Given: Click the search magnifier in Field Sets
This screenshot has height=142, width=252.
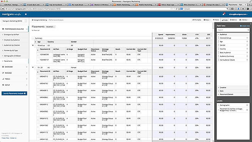Looking at the screenshot, I should [248, 30].
